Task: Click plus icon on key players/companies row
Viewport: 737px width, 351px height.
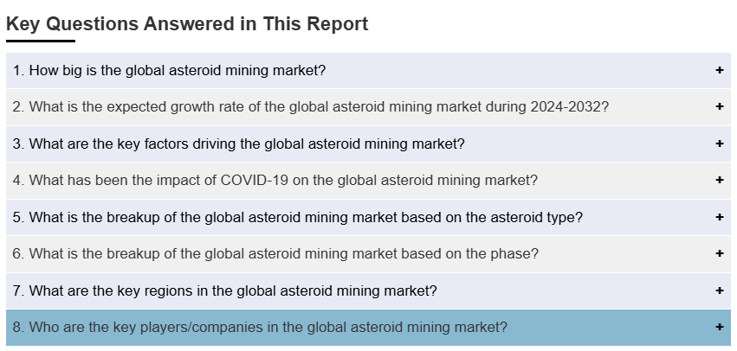Action: pyautogui.click(x=719, y=327)
